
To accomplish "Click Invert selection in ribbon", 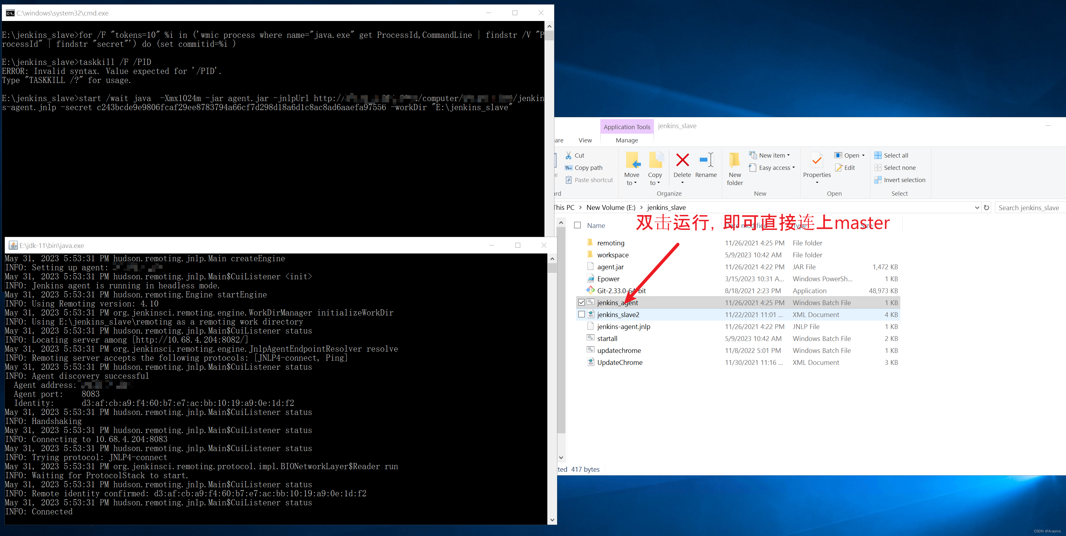I will click(x=904, y=180).
